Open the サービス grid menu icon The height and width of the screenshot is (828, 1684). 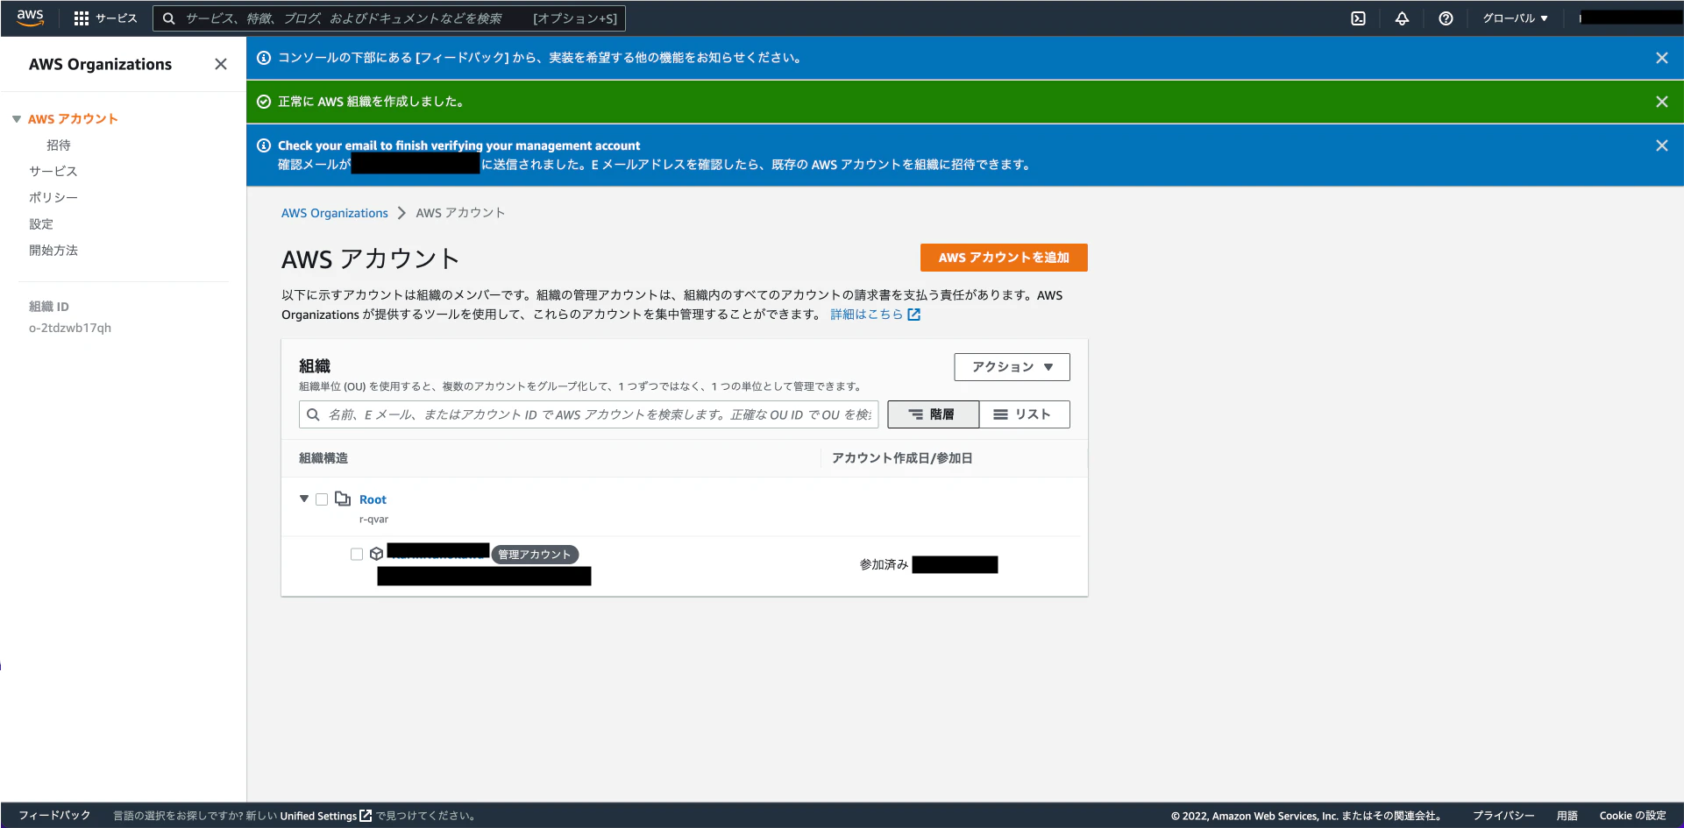82,18
